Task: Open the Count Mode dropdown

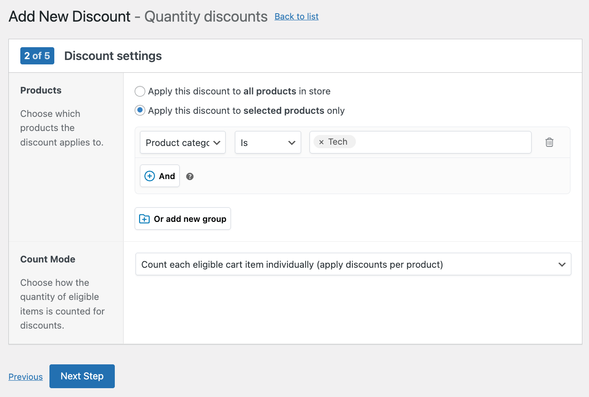Action: (x=353, y=264)
